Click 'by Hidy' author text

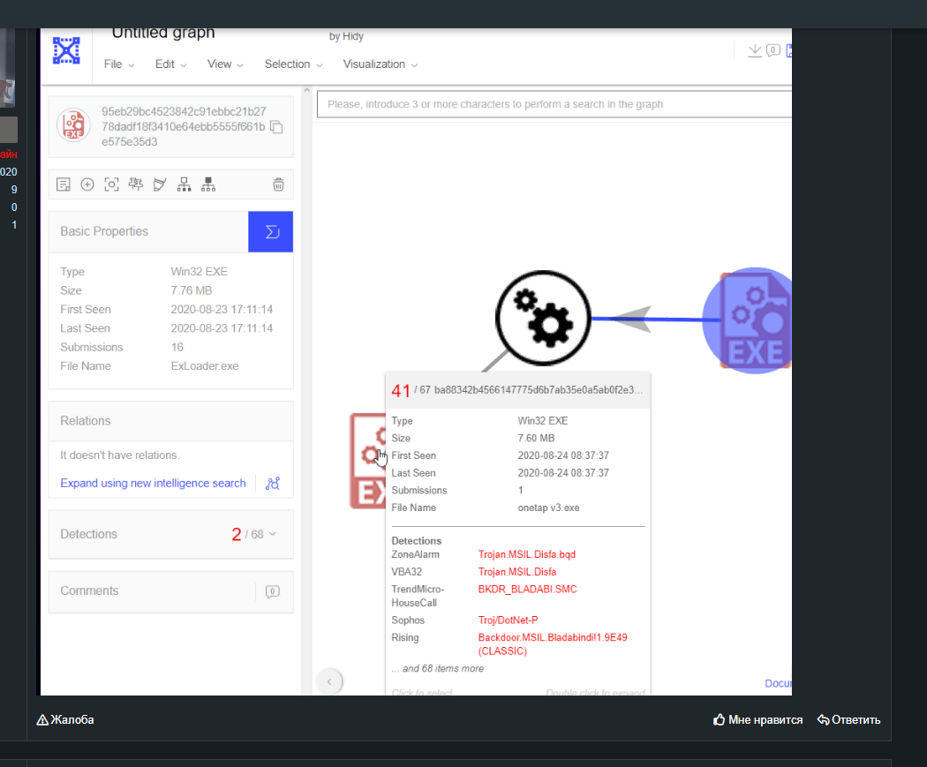click(346, 36)
